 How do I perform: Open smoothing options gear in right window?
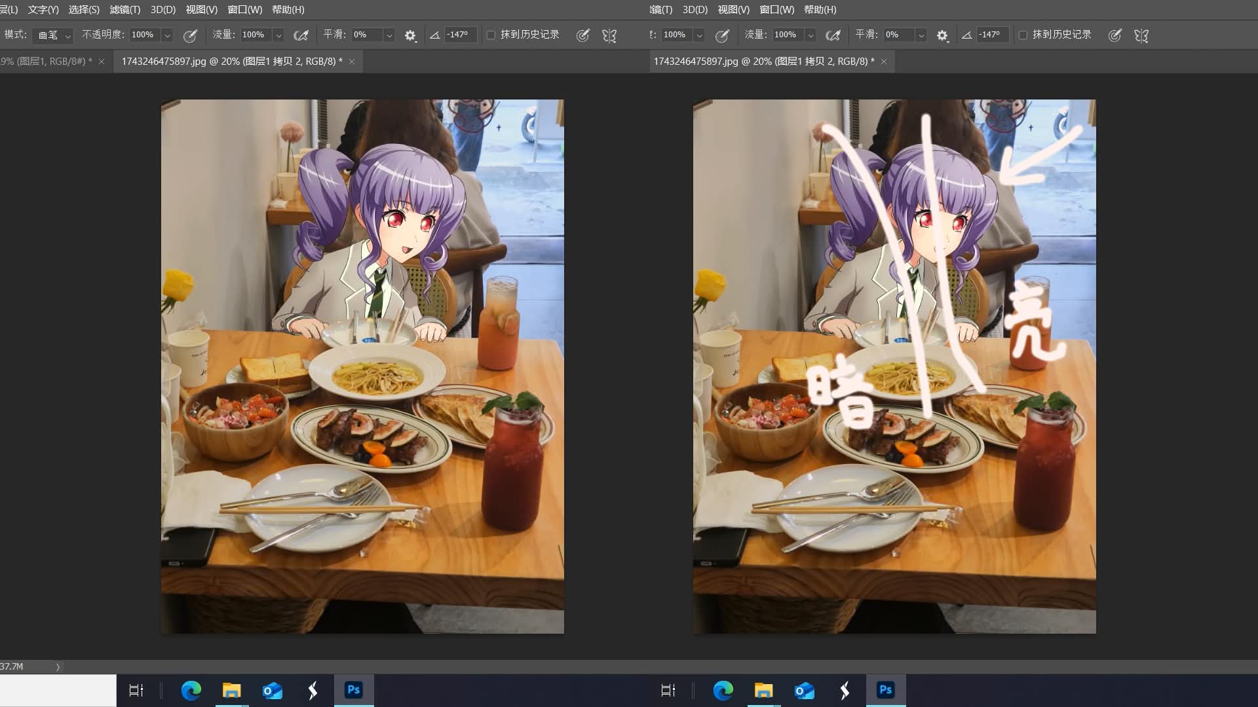tap(942, 35)
